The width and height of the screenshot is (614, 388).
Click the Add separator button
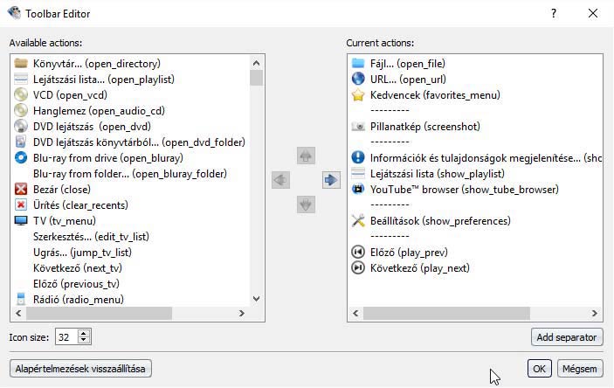567,337
